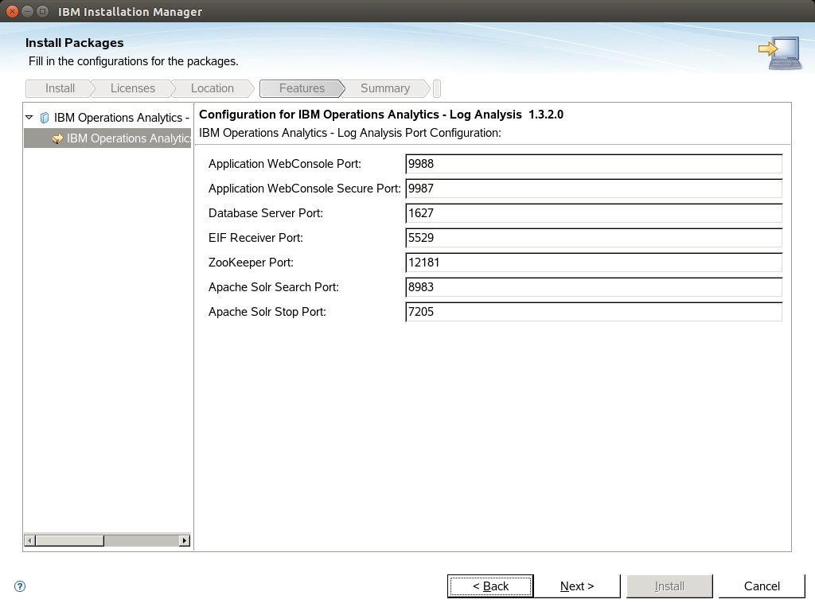The image size is (815, 611).
Task: Click the 'EIF Receiver Port:' label
Action: pos(255,238)
